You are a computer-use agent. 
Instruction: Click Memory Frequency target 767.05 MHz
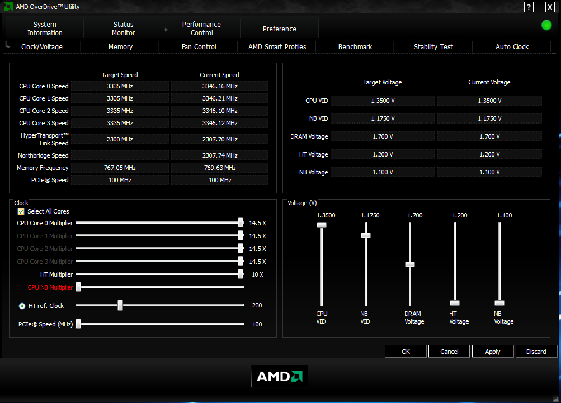pos(120,168)
